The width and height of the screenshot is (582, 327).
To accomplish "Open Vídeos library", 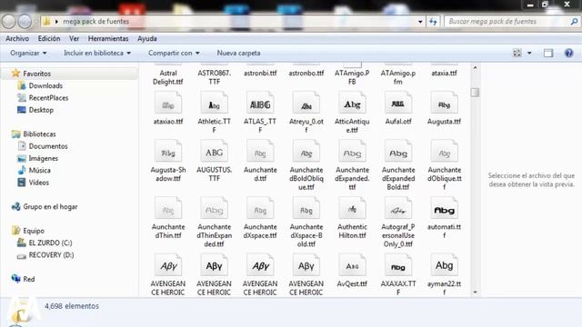I will tap(39, 183).
